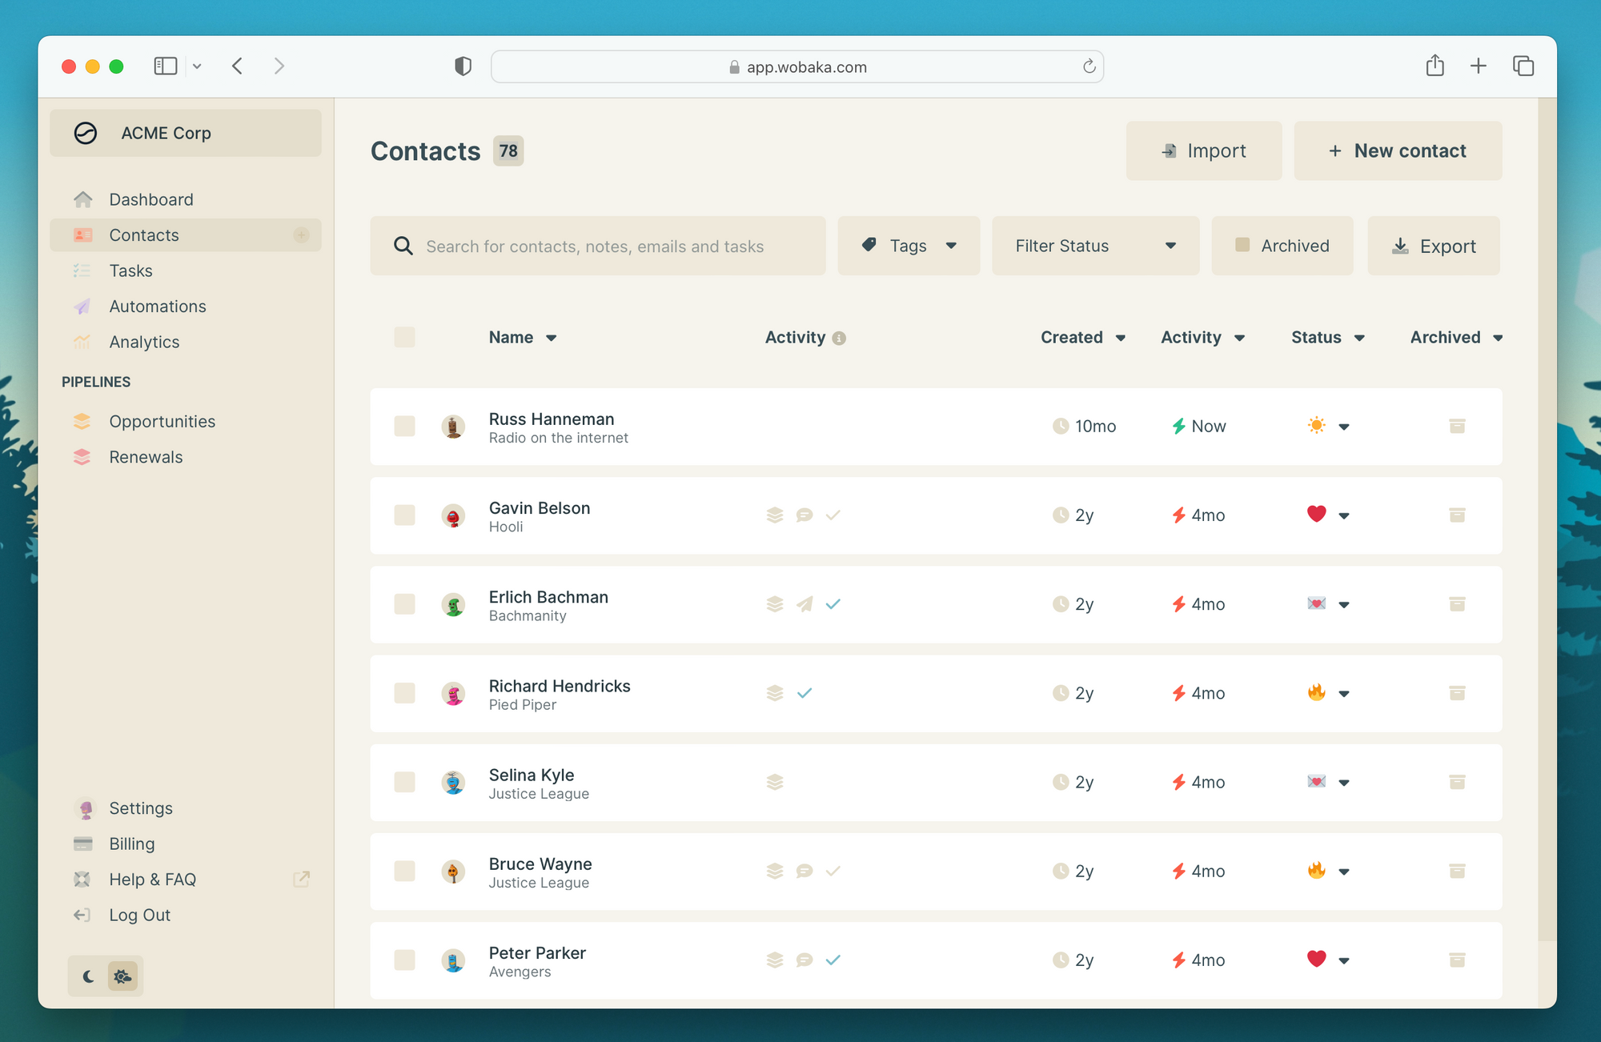1601x1042 pixels.
Task: Sort by Archived column
Action: tap(1456, 338)
